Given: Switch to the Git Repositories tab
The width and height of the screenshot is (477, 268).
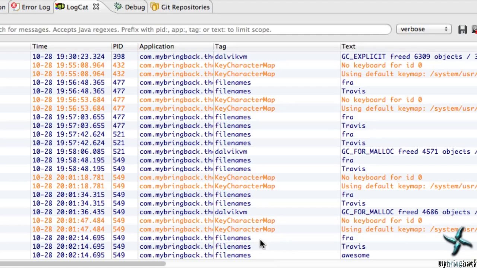Looking at the screenshot, I should (x=180, y=7).
